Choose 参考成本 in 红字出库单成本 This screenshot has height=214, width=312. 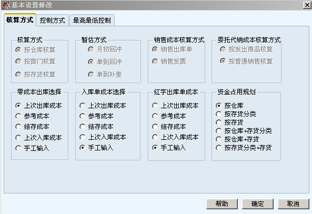tap(169, 116)
